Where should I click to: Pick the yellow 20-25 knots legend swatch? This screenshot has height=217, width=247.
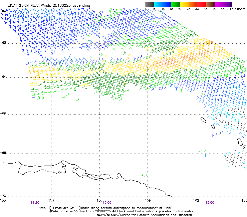[x=184, y=4]
